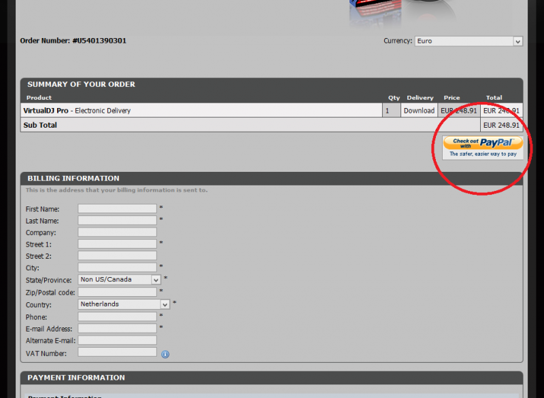
Task: Click the BILLING INFORMATION section header
Action: 271,179
